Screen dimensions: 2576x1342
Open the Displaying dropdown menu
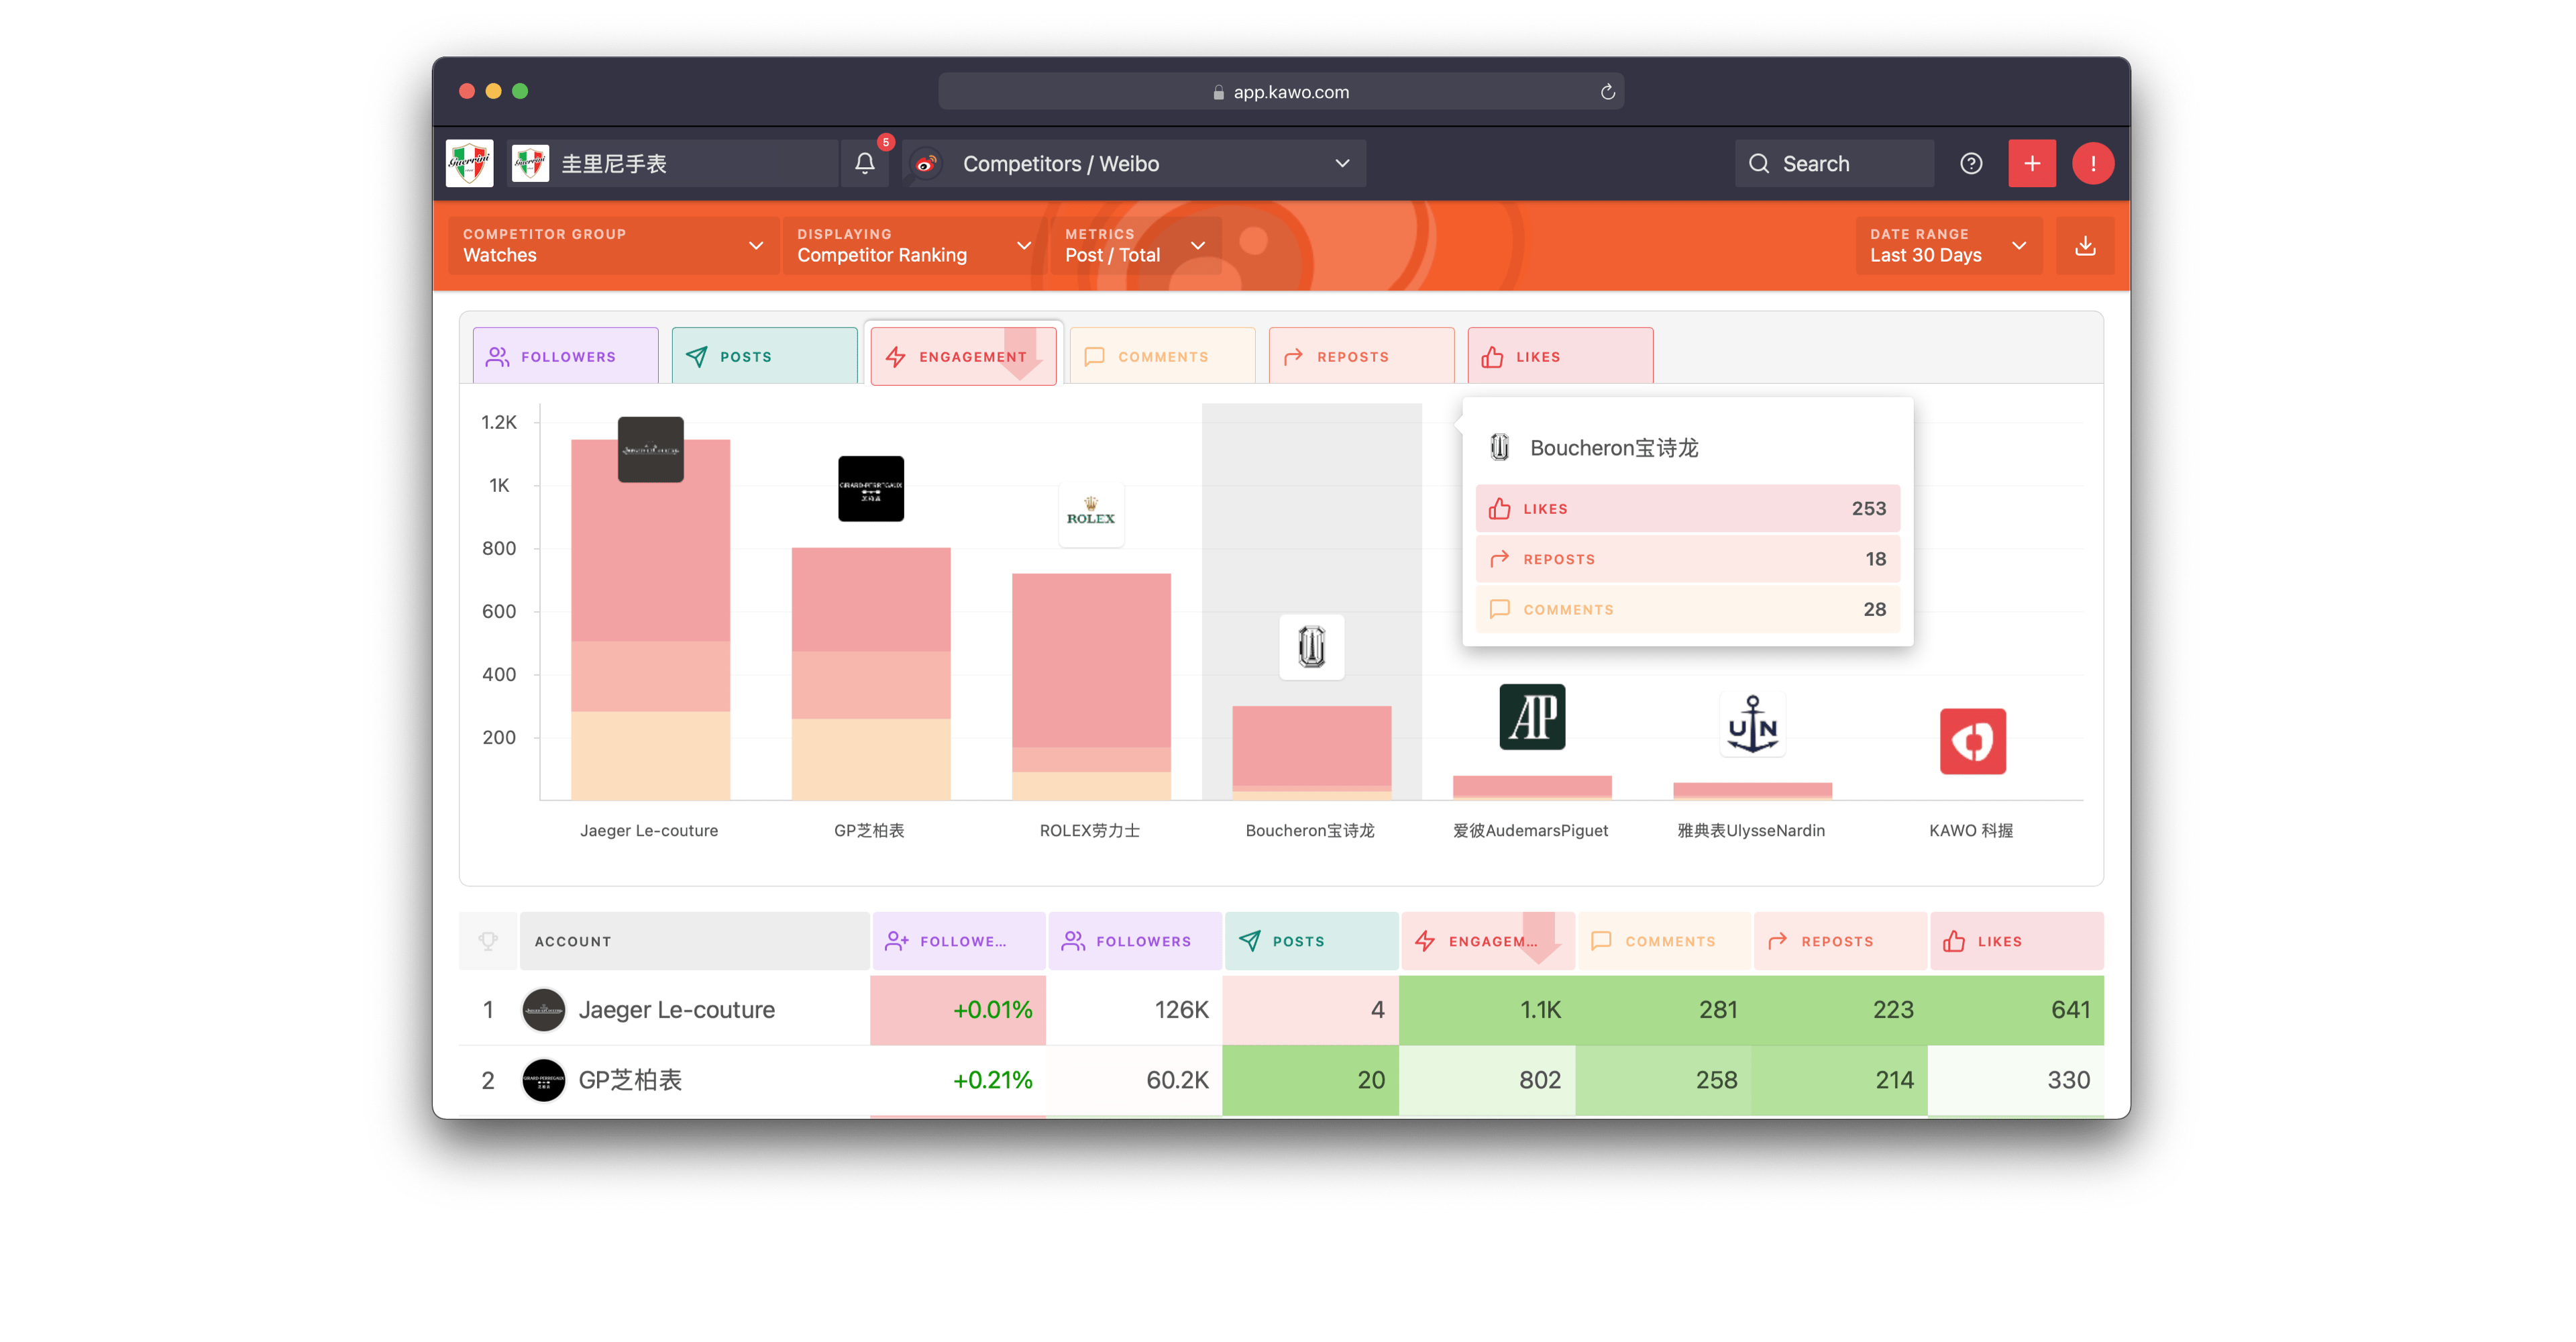point(912,245)
